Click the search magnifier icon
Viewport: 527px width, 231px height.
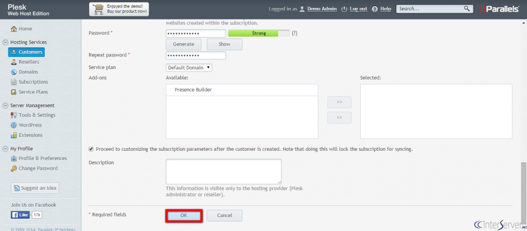click(x=467, y=9)
